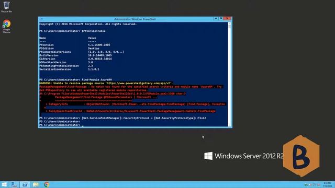Click the "Name" column header in output
Viewport: 335px width, 188px height.
tap(42, 38)
